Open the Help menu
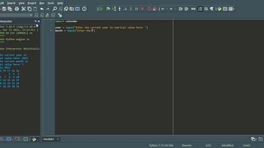 pos(60,3)
